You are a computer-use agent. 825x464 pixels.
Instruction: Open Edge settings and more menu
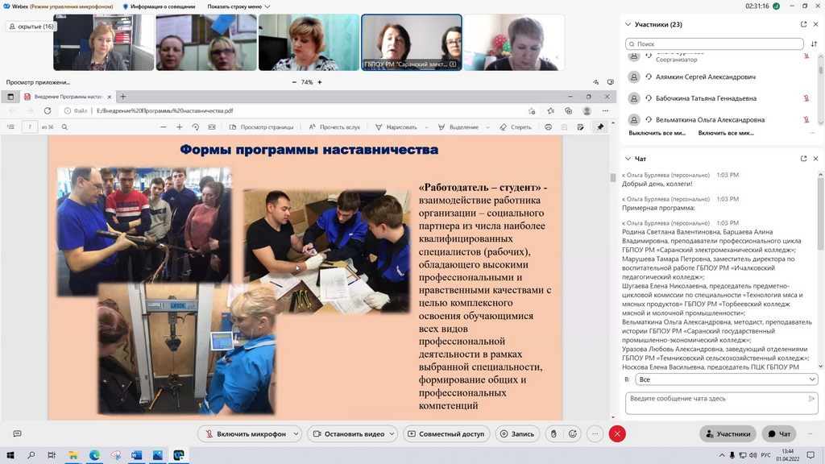[x=605, y=110]
